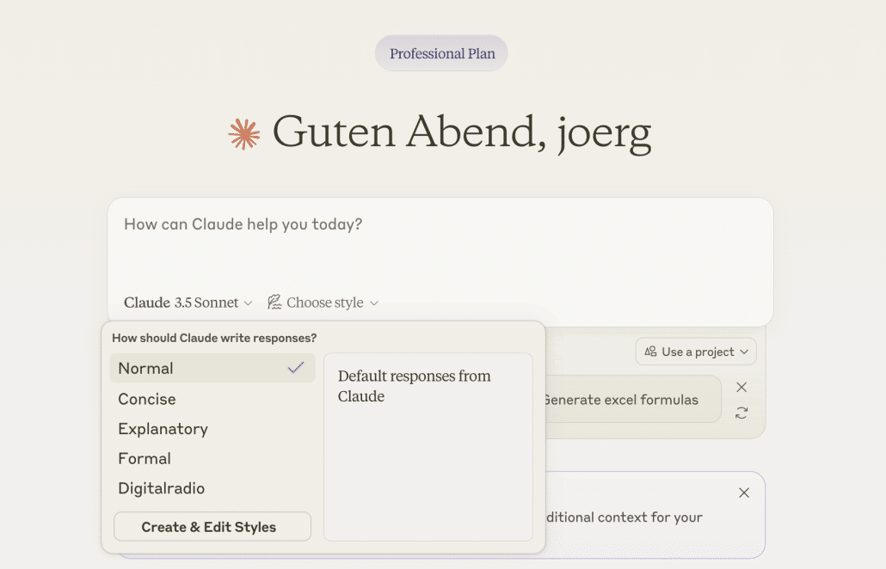
Task: Click the project shapes icon
Action: (x=650, y=352)
